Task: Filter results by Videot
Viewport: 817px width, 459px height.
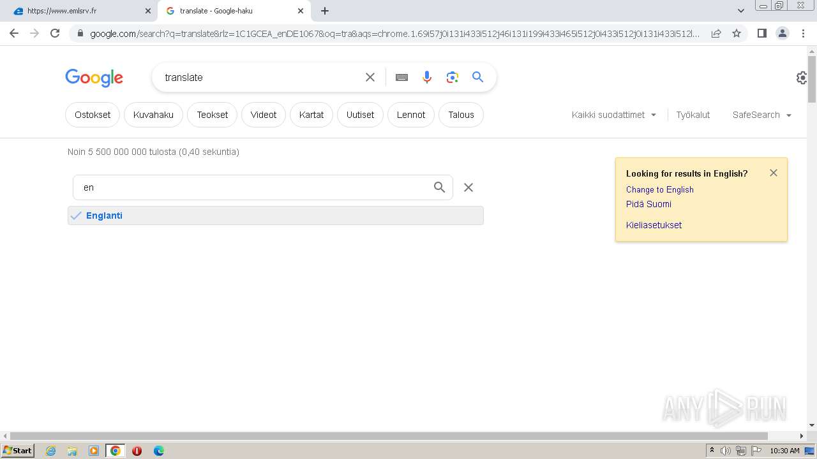Action: pos(264,115)
